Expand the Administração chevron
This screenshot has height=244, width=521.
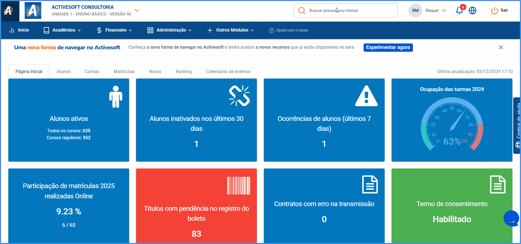(190, 30)
